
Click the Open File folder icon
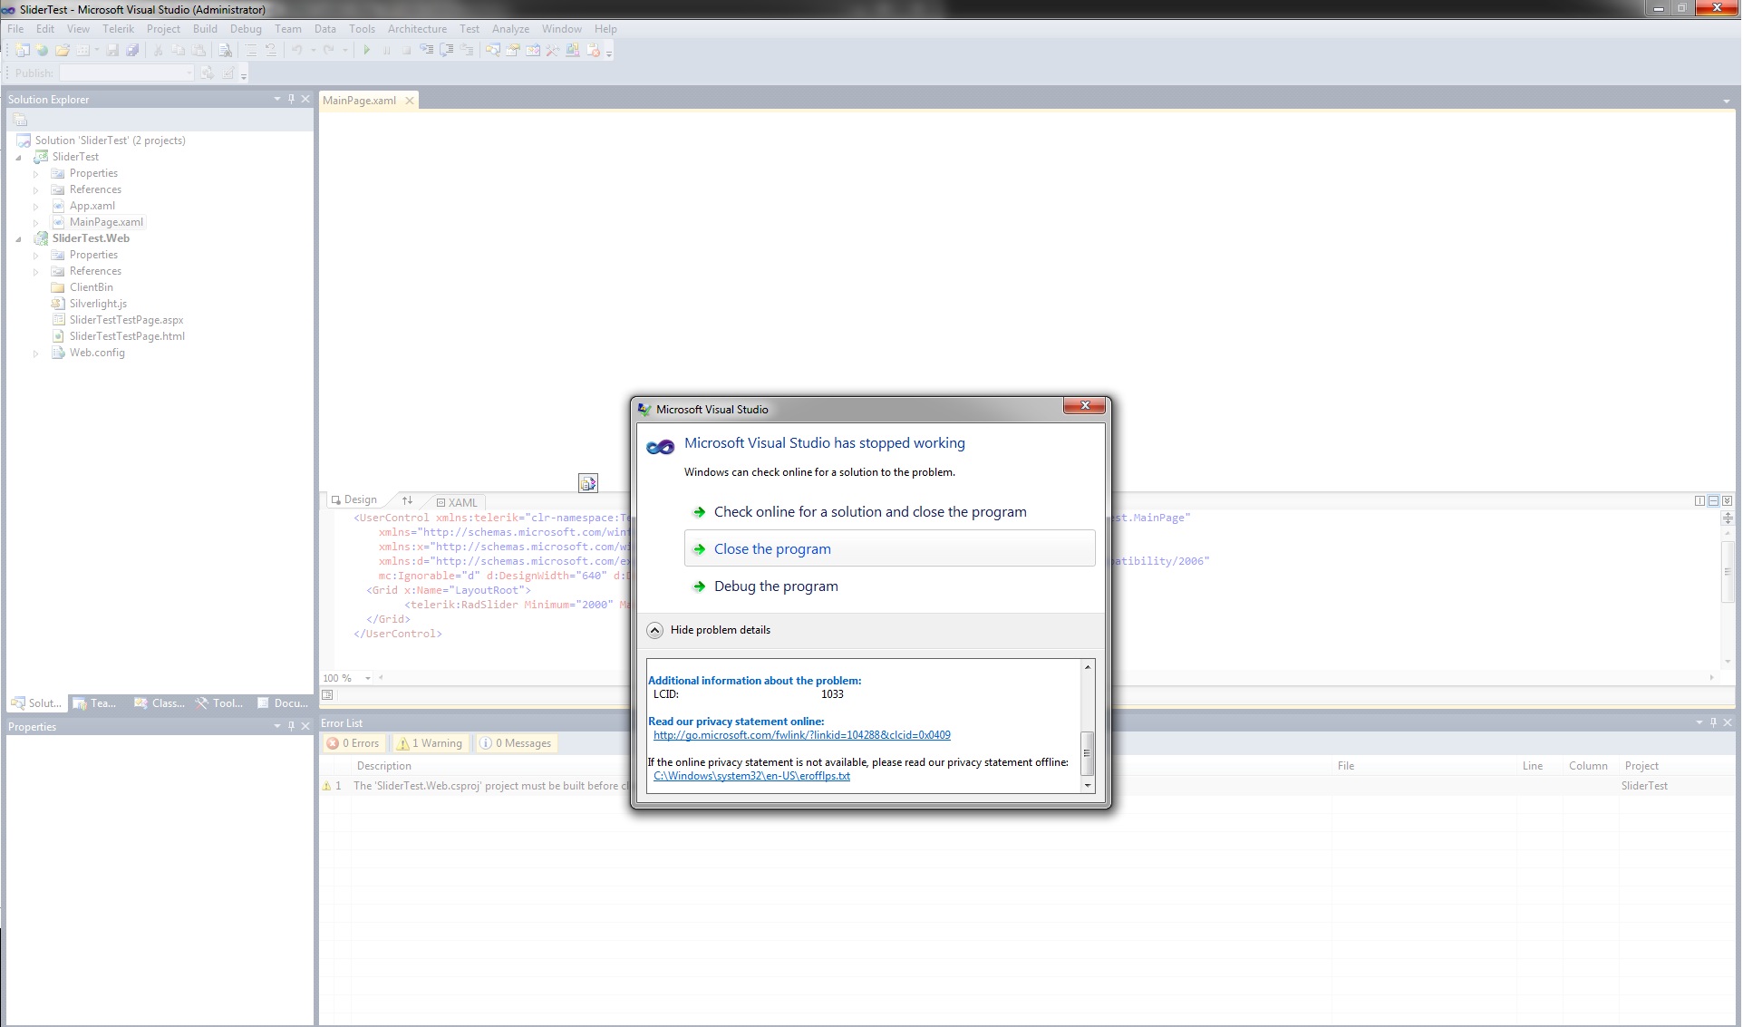pos(63,51)
